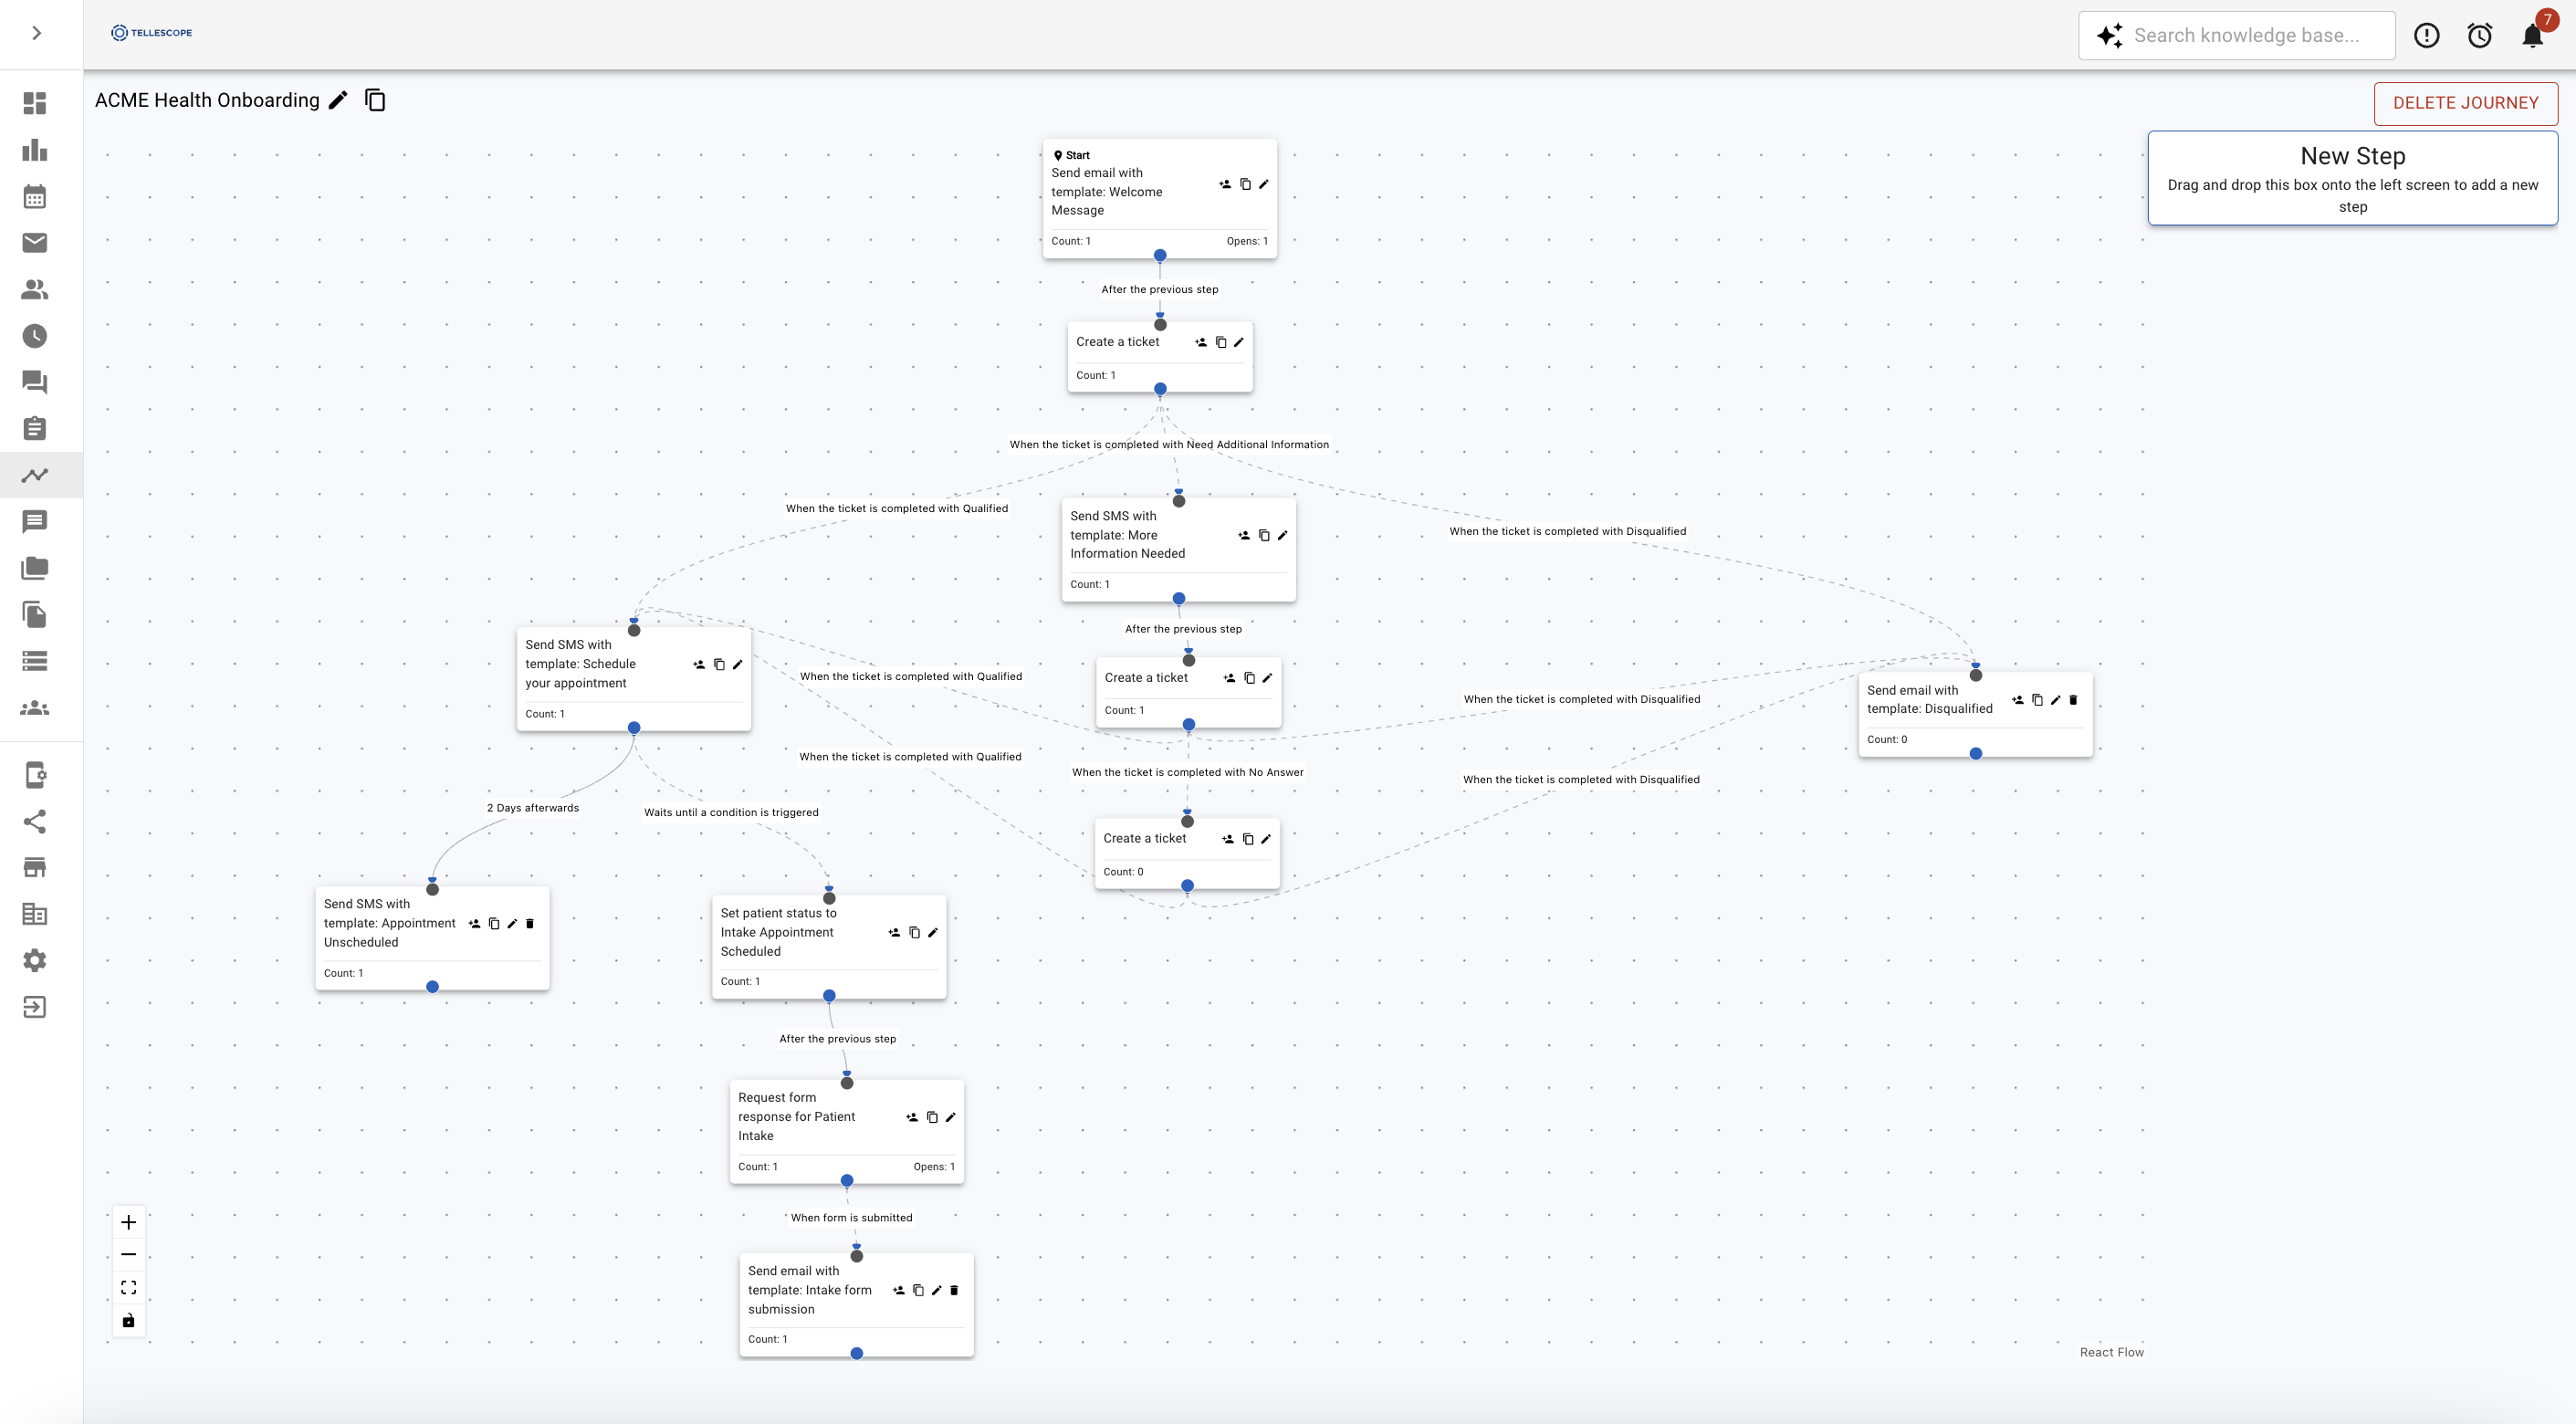Expand the left sidebar chevron
The height and width of the screenshot is (1424, 2576).
36,33
